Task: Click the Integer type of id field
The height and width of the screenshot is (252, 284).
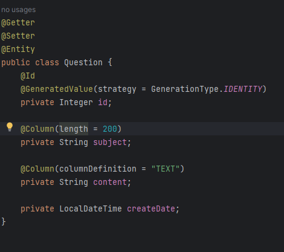Action: point(76,103)
